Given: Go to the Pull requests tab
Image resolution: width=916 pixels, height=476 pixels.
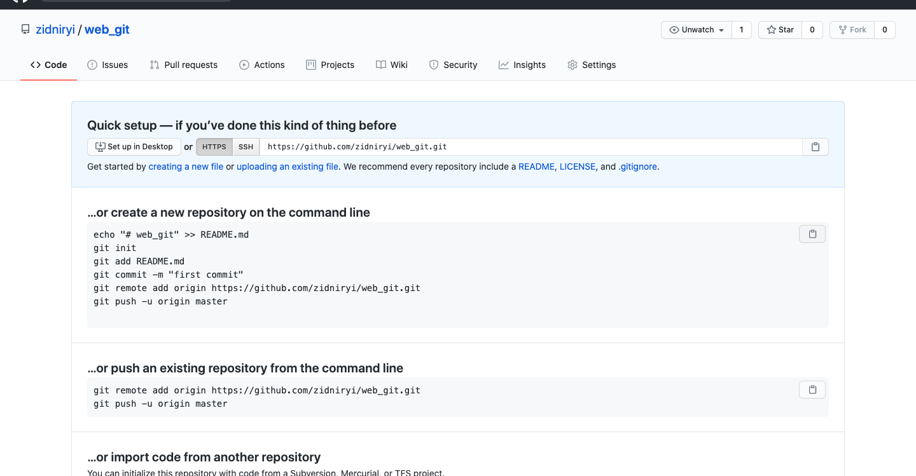Looking at the screenshot, I should [x=184, y=65].
